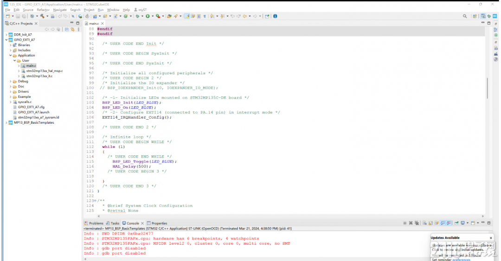501x261 pixels.
Task: Toggle Mark Occurrences highlighter
Action: pos(187,16)
